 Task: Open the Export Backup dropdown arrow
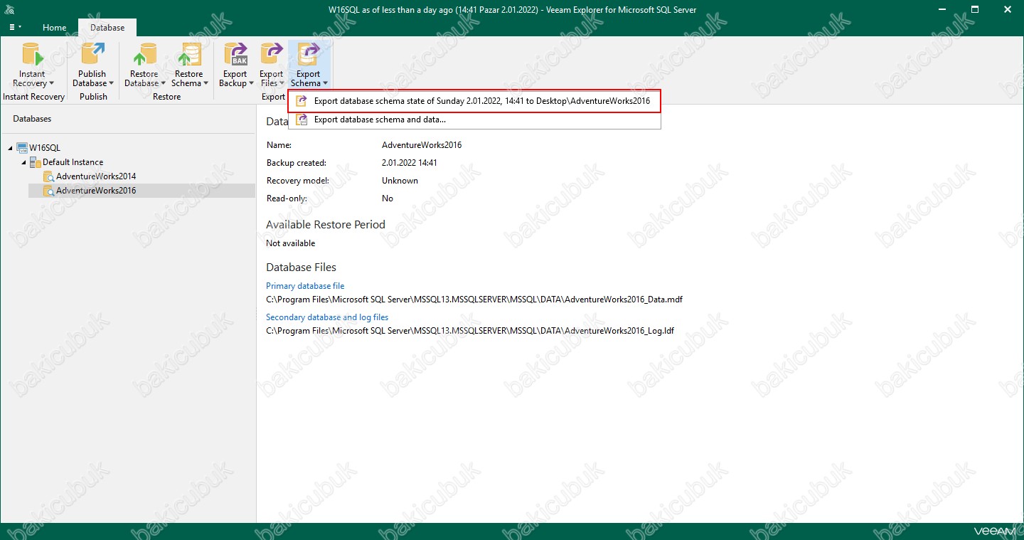click(x=251, y=84)
